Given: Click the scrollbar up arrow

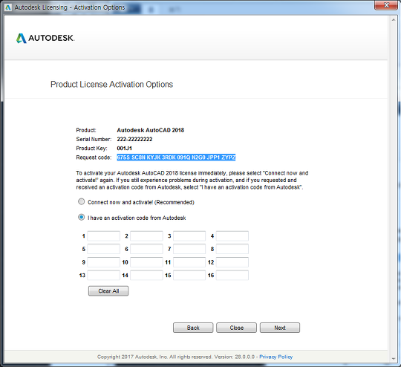Looking at the screenshot, I should 394,20.
